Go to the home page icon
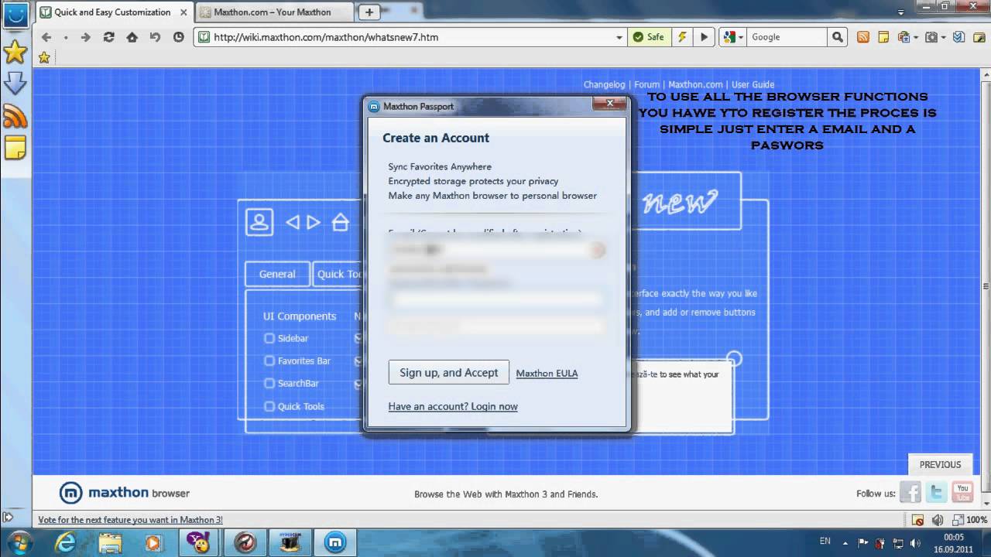The image size is (991, 557). pos(132,37)
